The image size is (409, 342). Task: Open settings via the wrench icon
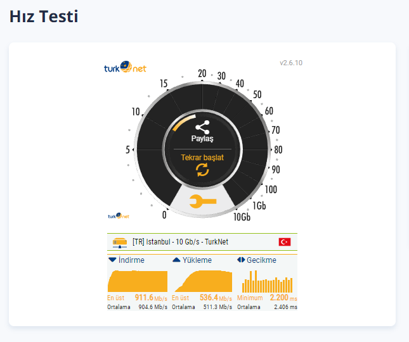[203, 201]
